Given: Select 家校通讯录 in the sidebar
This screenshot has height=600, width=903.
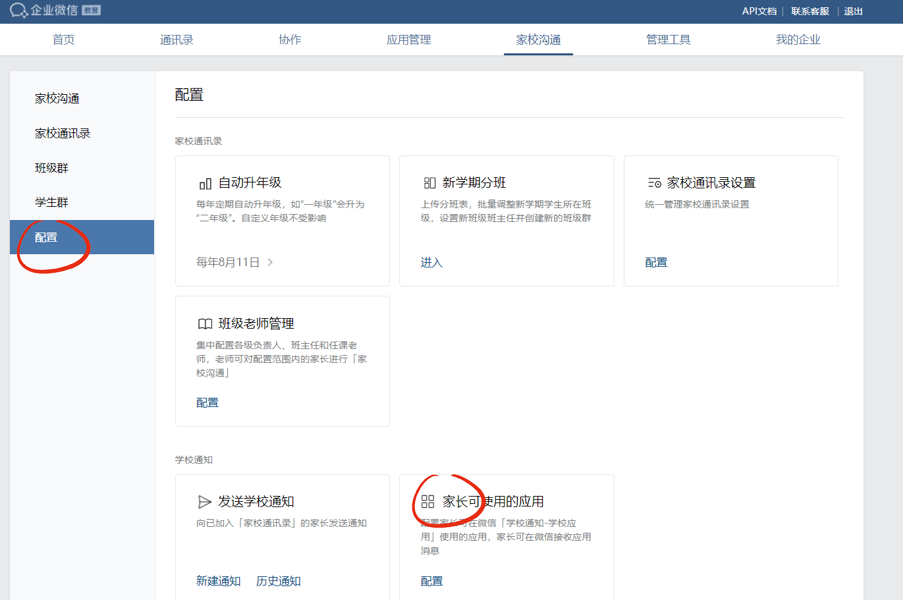Looking at the screenshot, I should (63, 133).
